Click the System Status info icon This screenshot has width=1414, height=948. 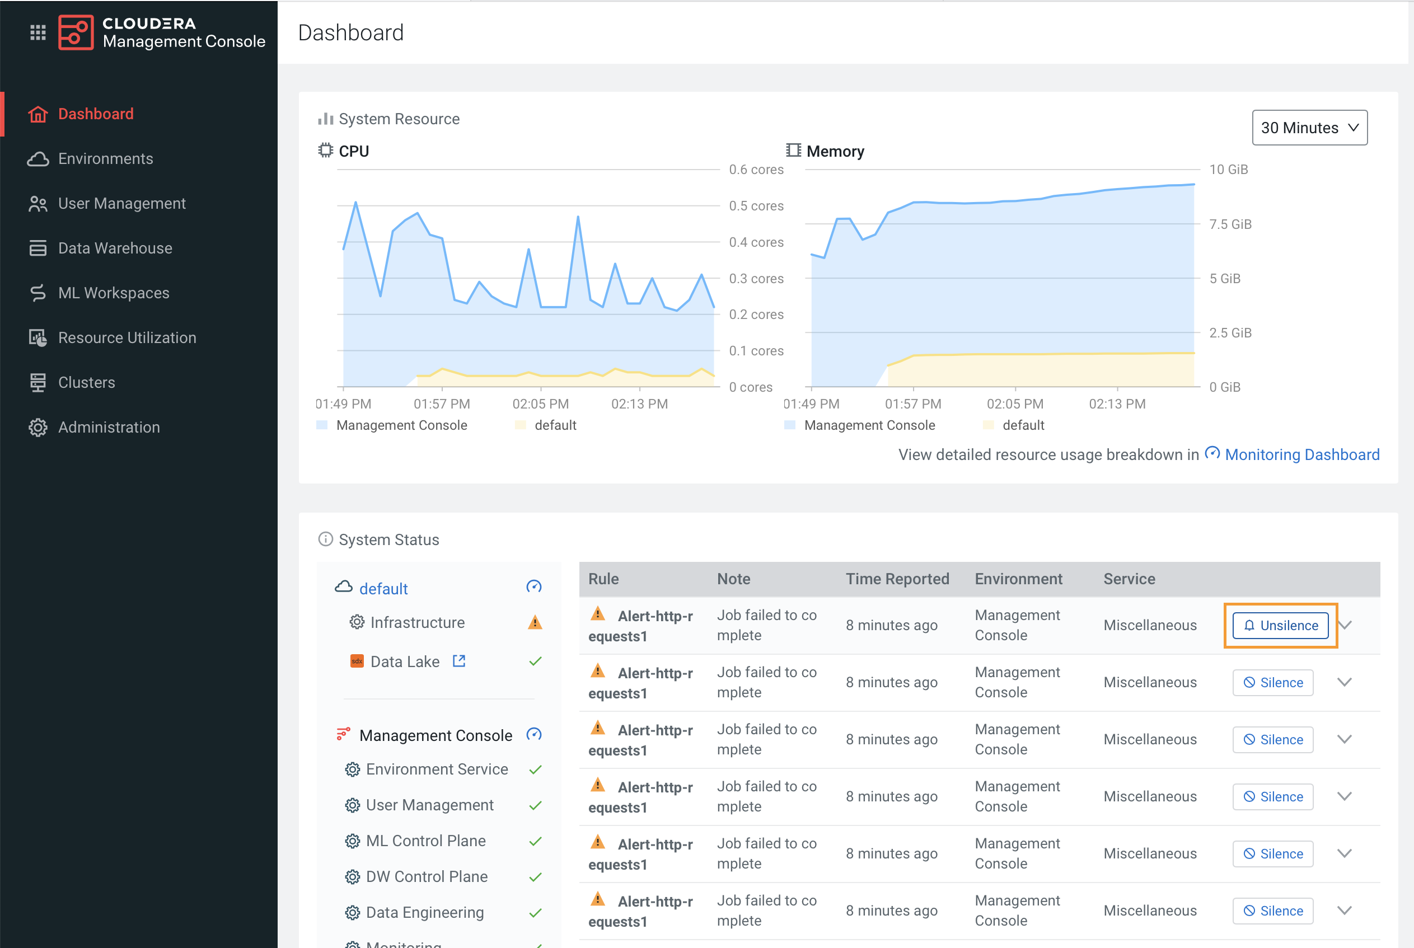point(325,539)
